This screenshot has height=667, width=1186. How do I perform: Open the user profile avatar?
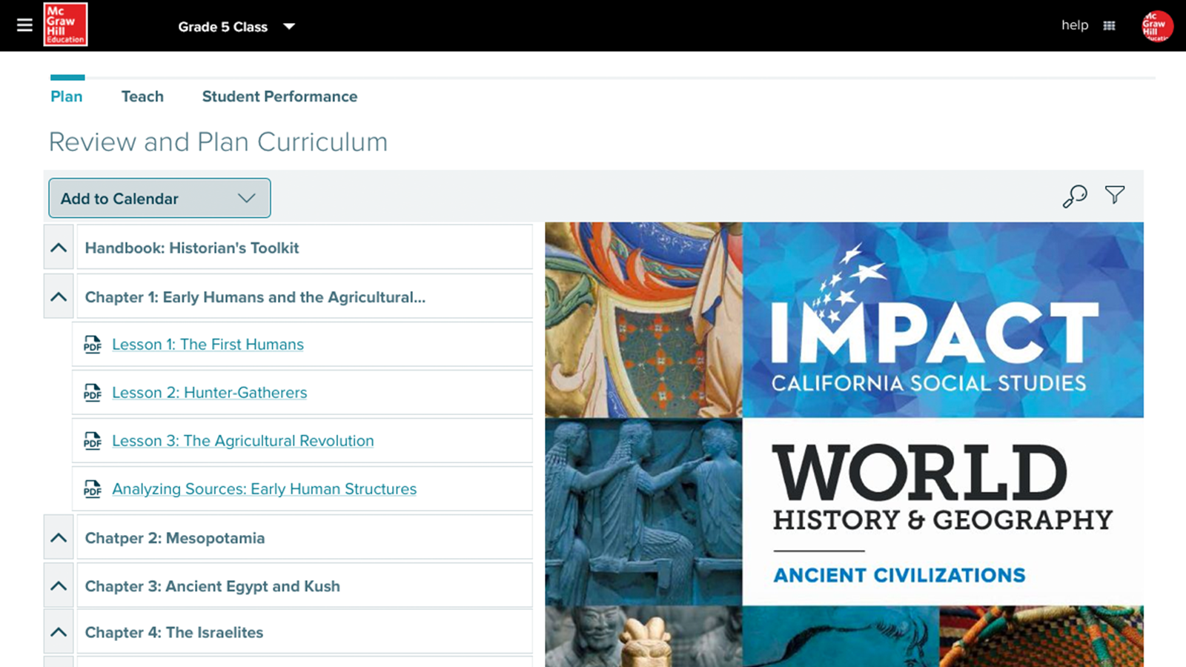1156,26
